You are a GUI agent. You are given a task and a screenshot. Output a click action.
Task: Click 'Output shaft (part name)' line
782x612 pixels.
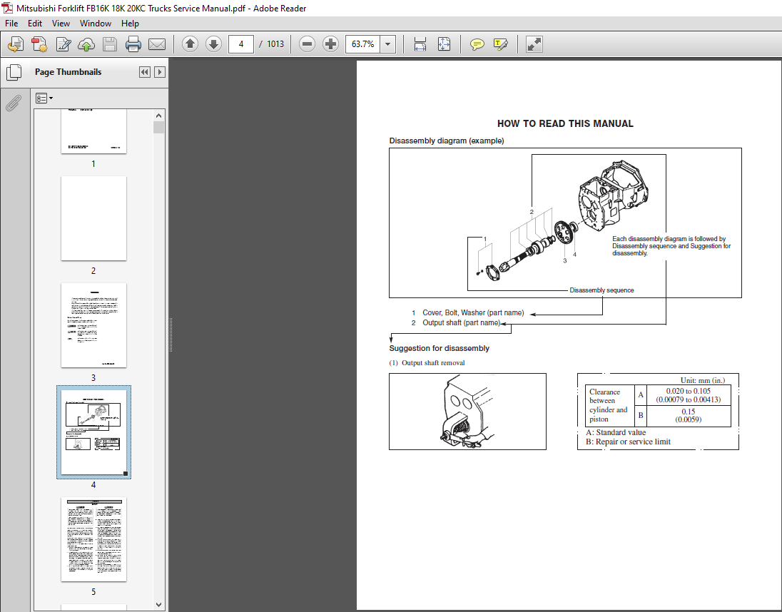(462, 323)
